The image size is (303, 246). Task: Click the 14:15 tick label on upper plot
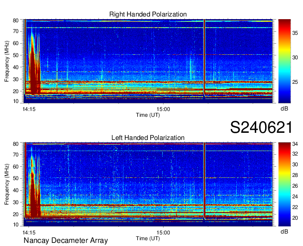(29, 109)
